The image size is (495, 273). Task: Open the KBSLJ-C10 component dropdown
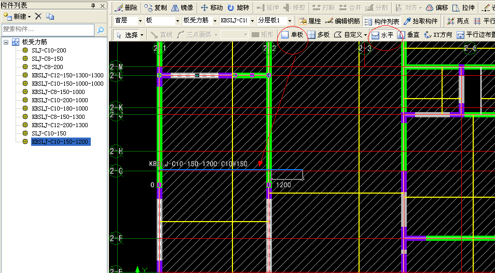252,21
